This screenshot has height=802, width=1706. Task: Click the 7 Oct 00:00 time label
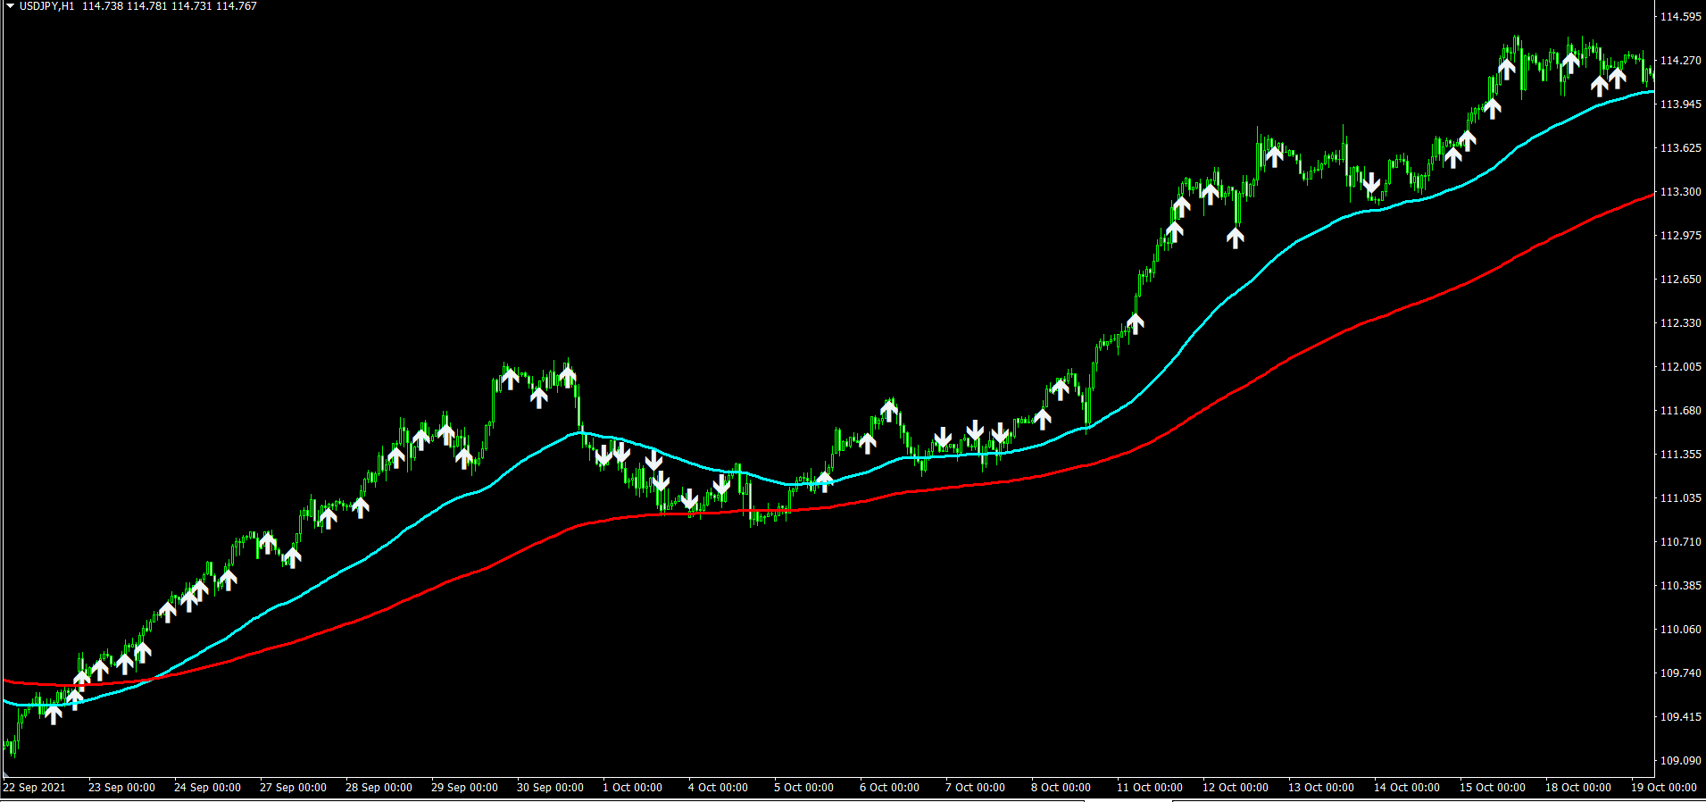coord(975,788)
